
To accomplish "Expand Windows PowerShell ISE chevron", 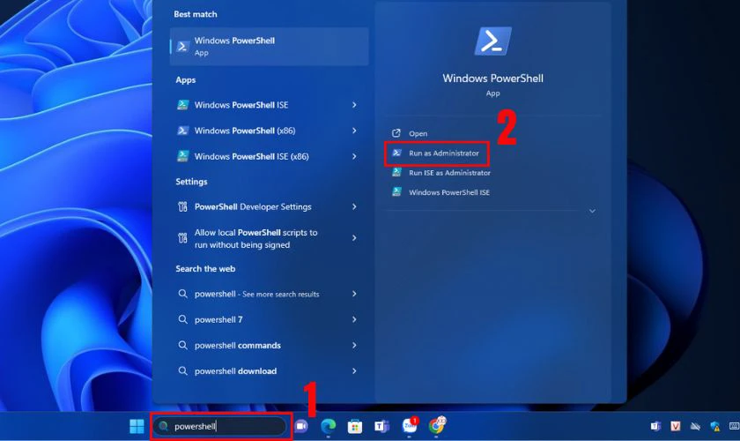I will tap(354, 105).
